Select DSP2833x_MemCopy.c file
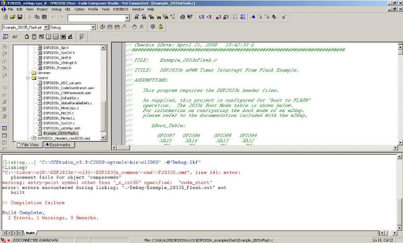The width and height of the screenshot is (403, 243). [61, 108]
